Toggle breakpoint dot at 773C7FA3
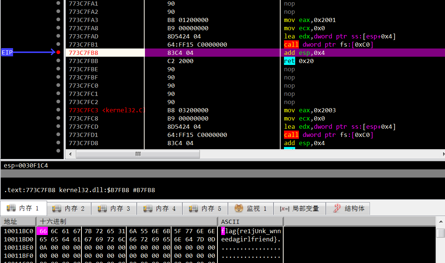Screen dimensions: 445x263 [58, 19]
